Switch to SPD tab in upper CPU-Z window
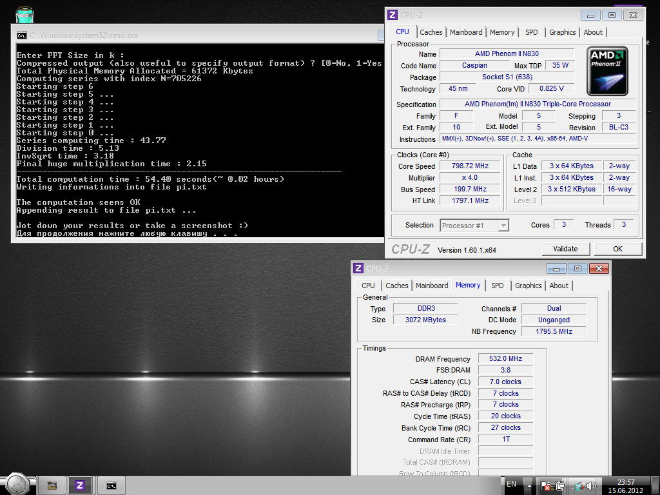 coord(532,32)
